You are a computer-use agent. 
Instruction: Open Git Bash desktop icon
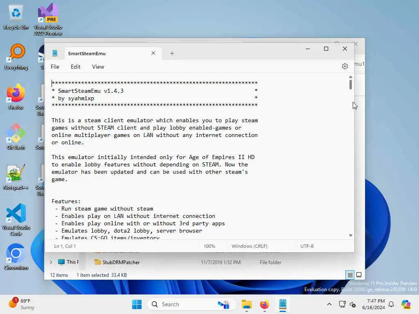(x=16, y=137)
